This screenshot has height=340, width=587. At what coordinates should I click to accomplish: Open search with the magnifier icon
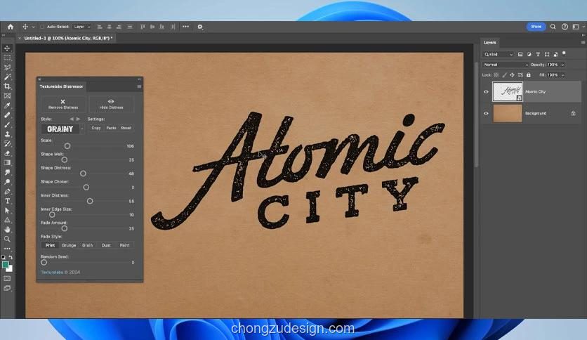(x=553, y=27)
